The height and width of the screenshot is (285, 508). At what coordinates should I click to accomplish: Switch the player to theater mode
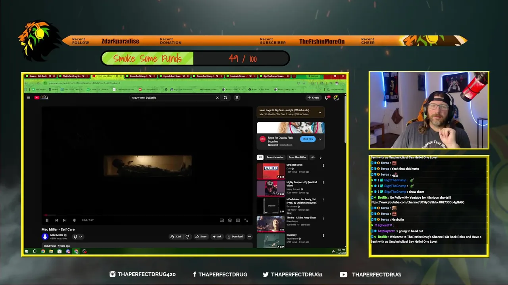click(238, 220)
